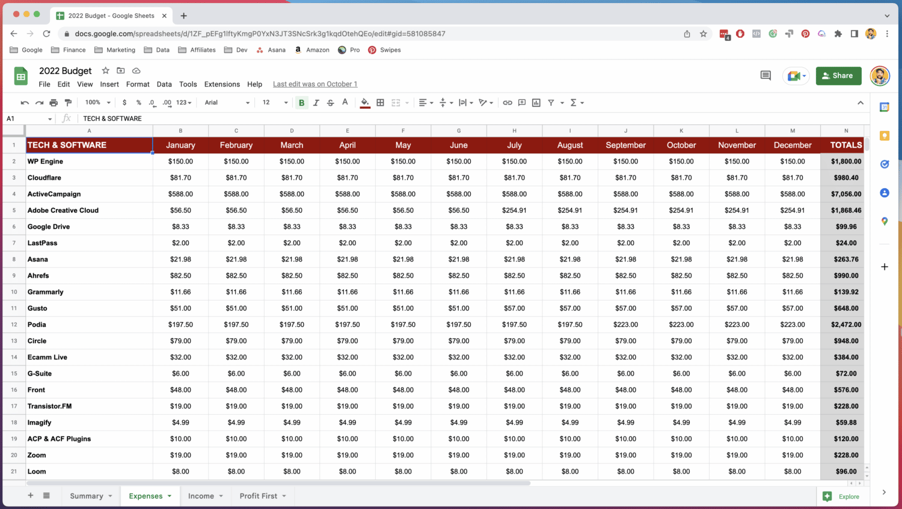Open the font size 12 dropdown
Screen dimensions: 902x509
pyautogui.click(x=275, y=103)
